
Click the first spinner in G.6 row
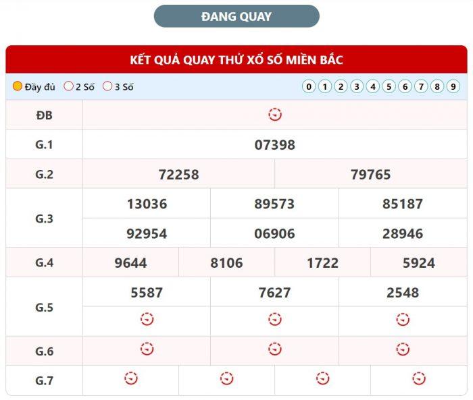[147, 349]
